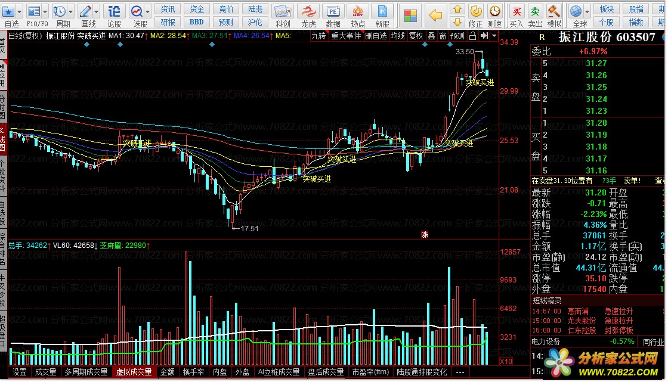Expand the F10/F9 dropdown arrow
This screenshot has width=668, height=382.
(x=44, y=11)
